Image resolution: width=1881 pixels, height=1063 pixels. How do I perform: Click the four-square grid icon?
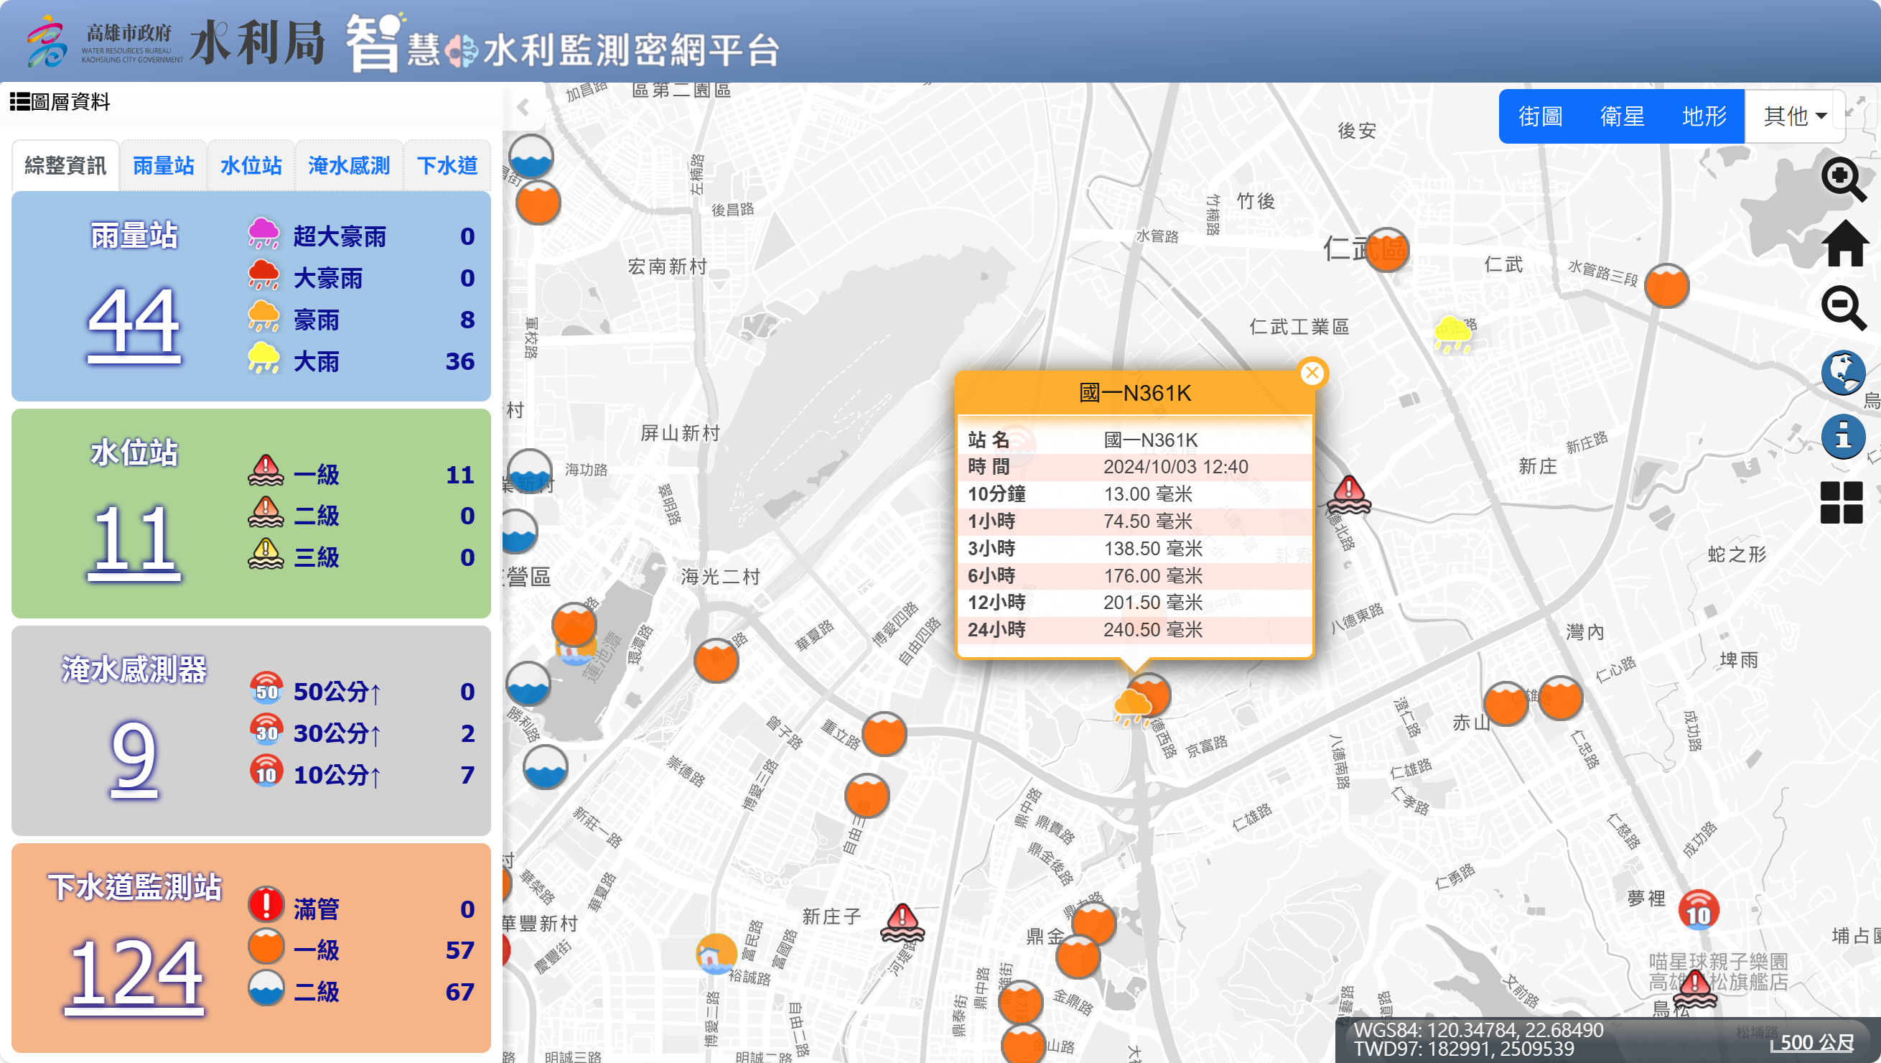tap(1841, 503)
